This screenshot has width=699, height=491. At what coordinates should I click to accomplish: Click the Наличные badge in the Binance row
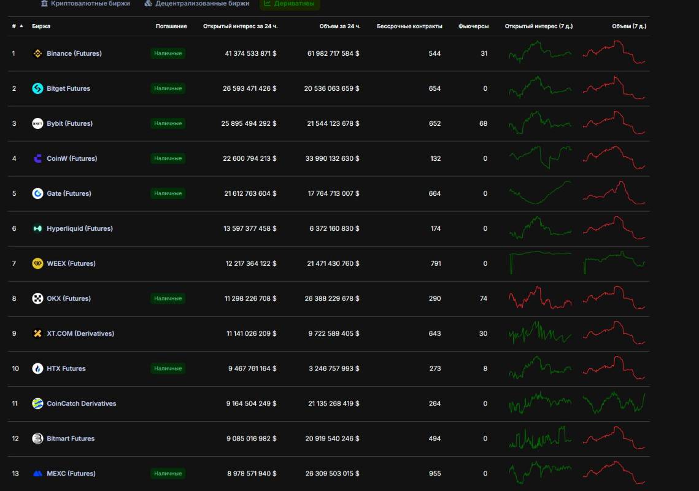click(x=168, y=53)
